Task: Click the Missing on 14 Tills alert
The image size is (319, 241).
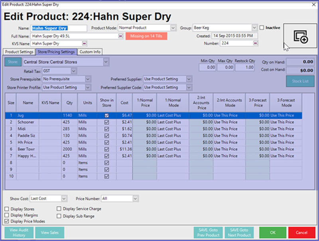Action: (x=146, y=36)
